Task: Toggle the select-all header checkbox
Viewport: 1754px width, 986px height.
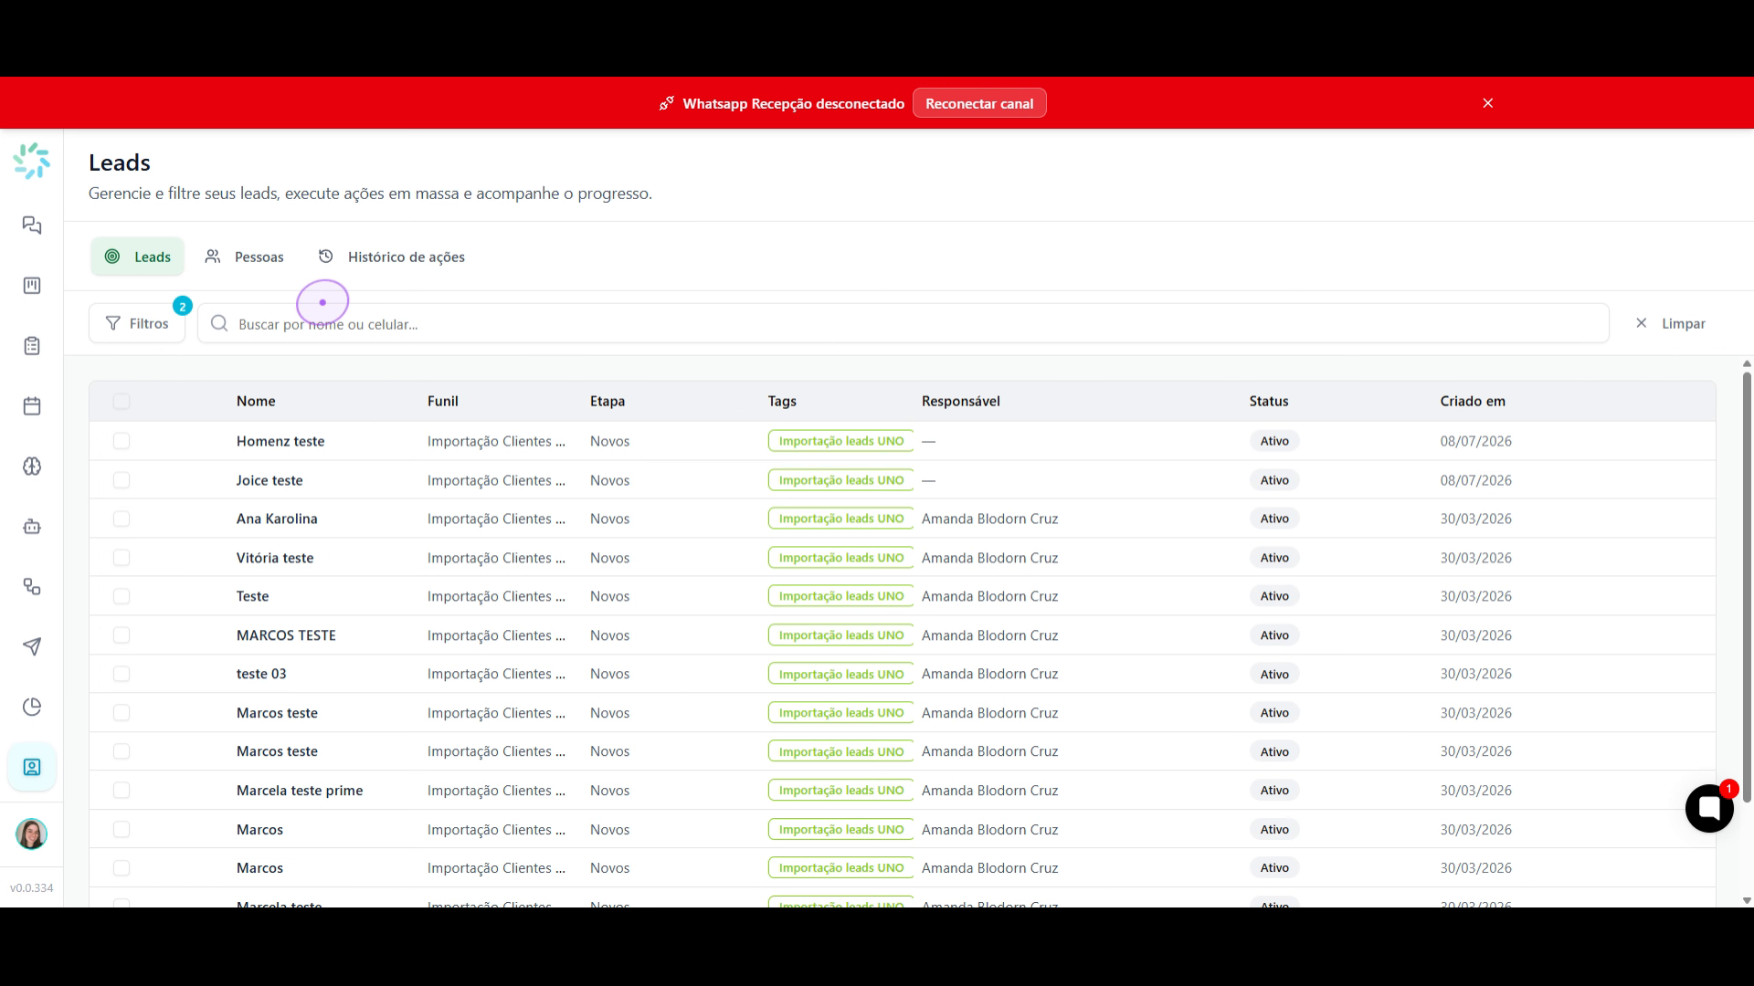Action: pos(122,401)
